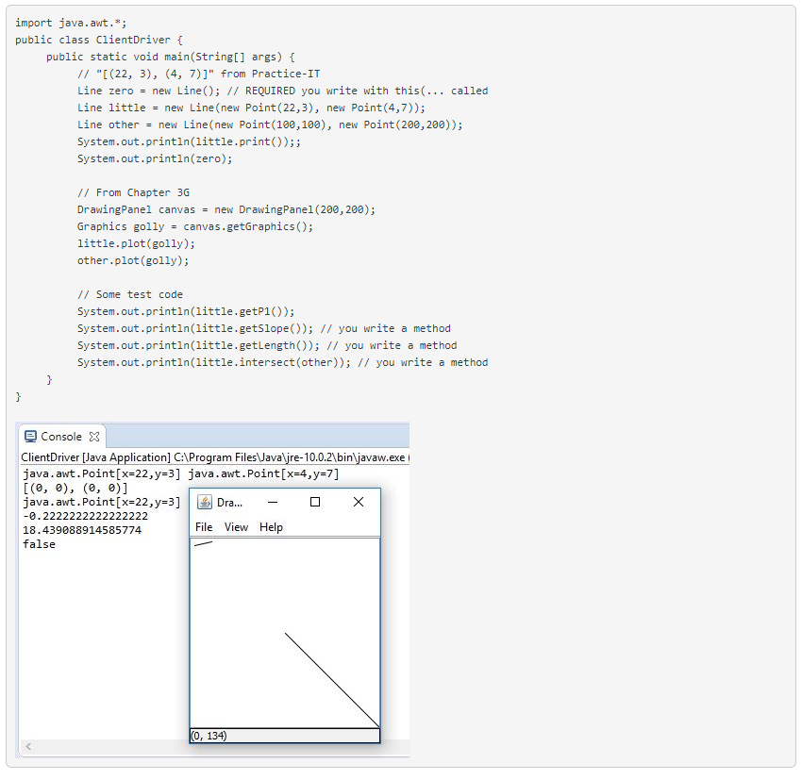
Task: Open the File menu in DrawingPanel
Action: coord(204,527)
